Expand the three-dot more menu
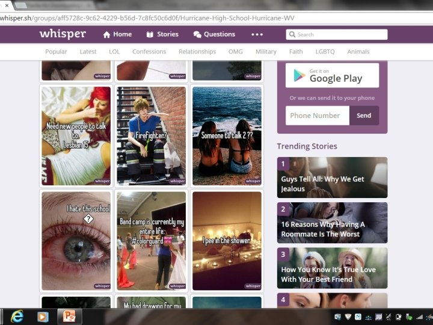Viewport: 433px width, 325px height. pyautogui.click(x=257, y=34)
